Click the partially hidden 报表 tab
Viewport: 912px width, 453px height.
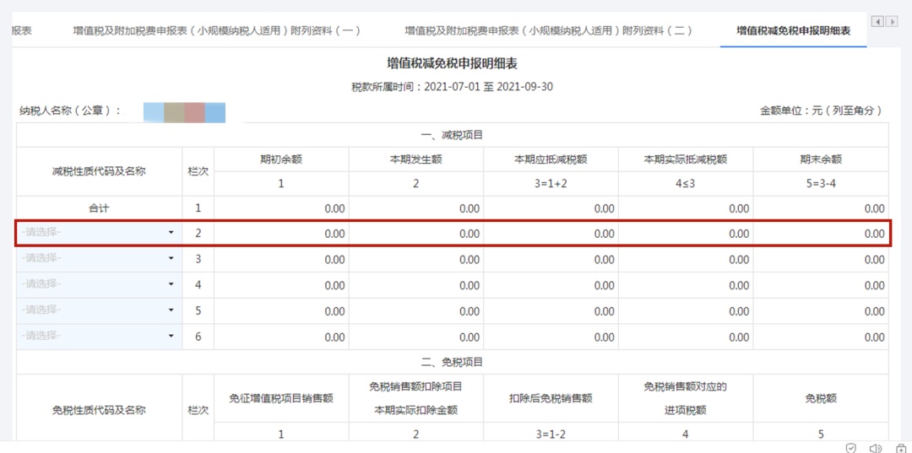click(x=22, y=31)
